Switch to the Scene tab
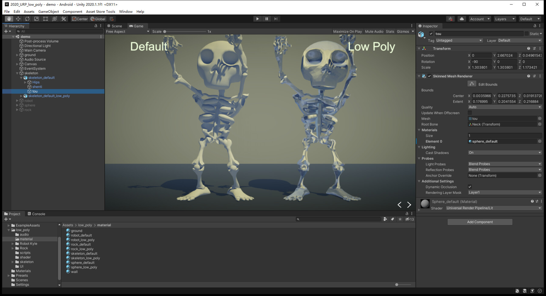The width and height of the screenshot is (546, 296). coord(115,26)
